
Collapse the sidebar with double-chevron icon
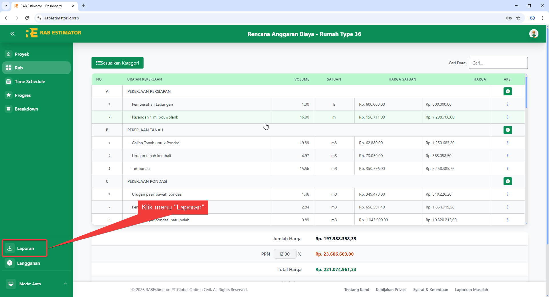13,34
